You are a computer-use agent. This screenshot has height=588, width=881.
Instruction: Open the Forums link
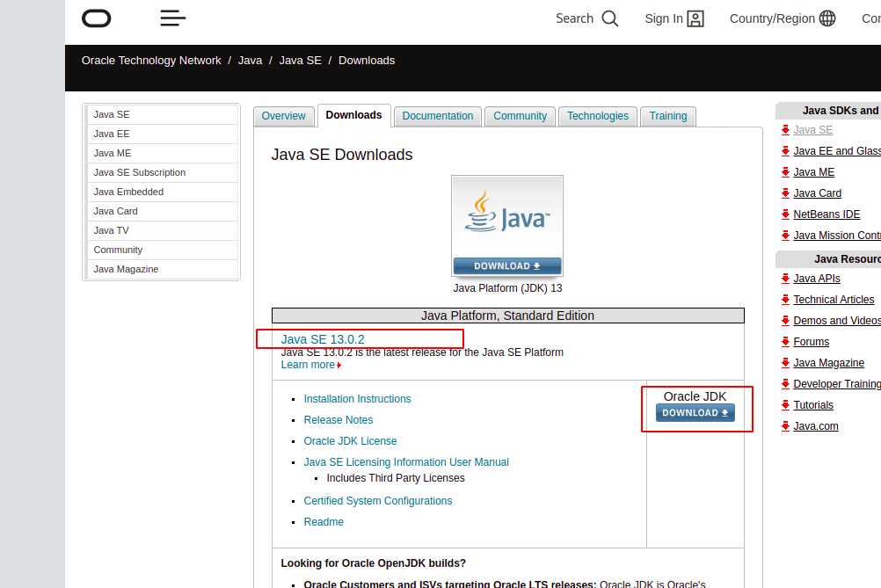[812, 341]
